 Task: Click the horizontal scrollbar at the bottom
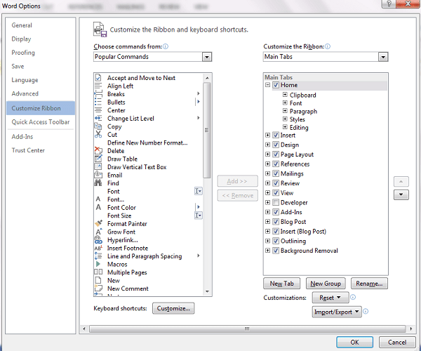(246, 328)
